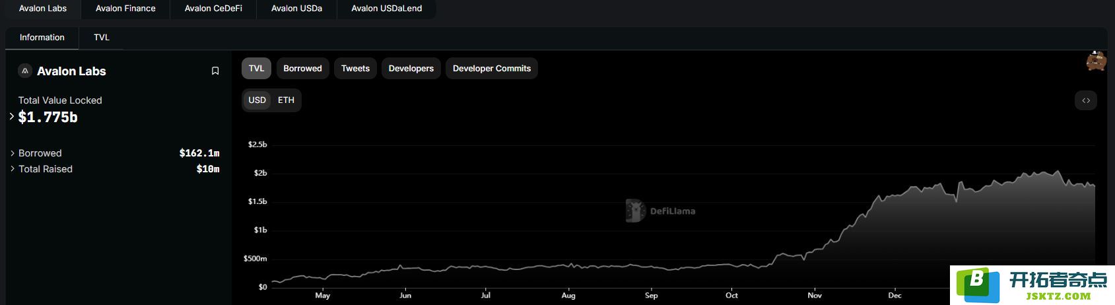Click the Nov x-axis label

coord(815,296)
